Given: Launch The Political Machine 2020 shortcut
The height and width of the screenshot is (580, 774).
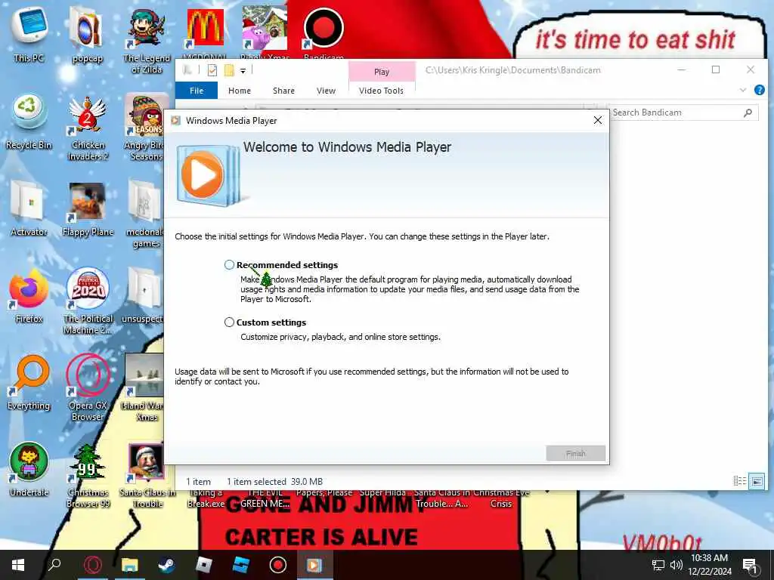Looking at the screenshot, I should tap(88, 301).
